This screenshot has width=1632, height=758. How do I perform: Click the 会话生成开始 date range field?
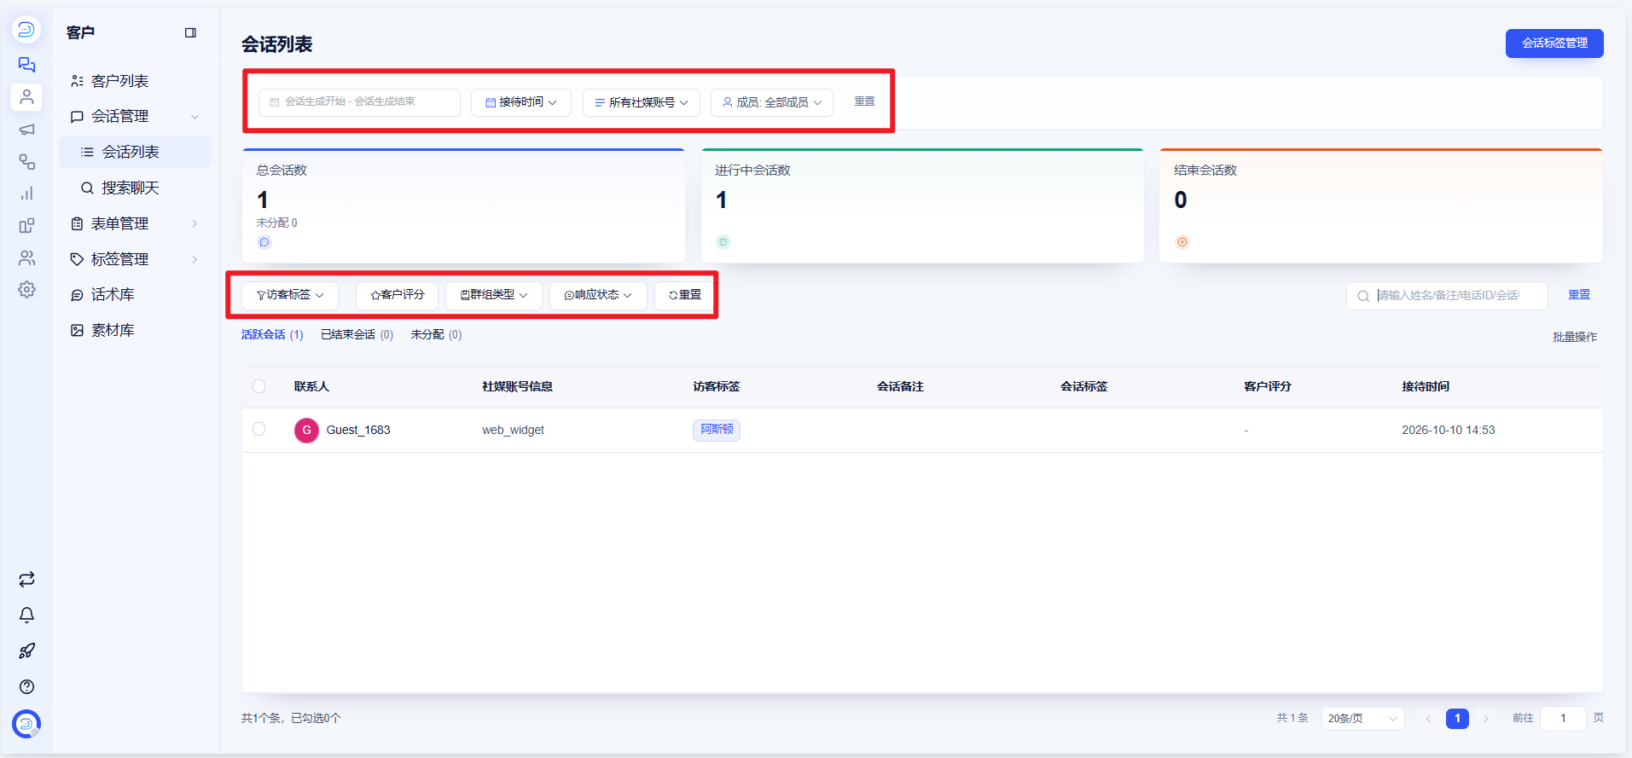pyautogui.click(x=359, y=102)
